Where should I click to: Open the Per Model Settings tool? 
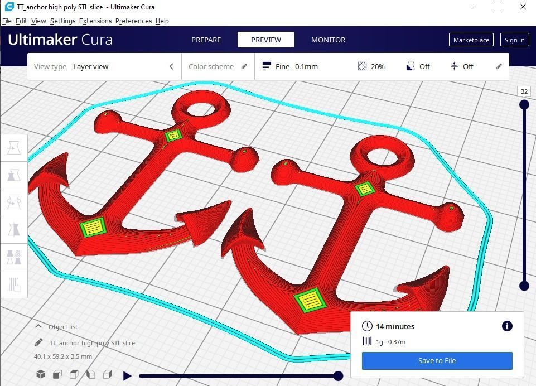pyautogui.click(x=14, y=258)
